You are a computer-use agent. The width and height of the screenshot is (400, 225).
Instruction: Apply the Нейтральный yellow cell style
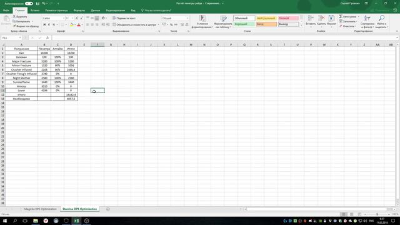pos(266,18)
